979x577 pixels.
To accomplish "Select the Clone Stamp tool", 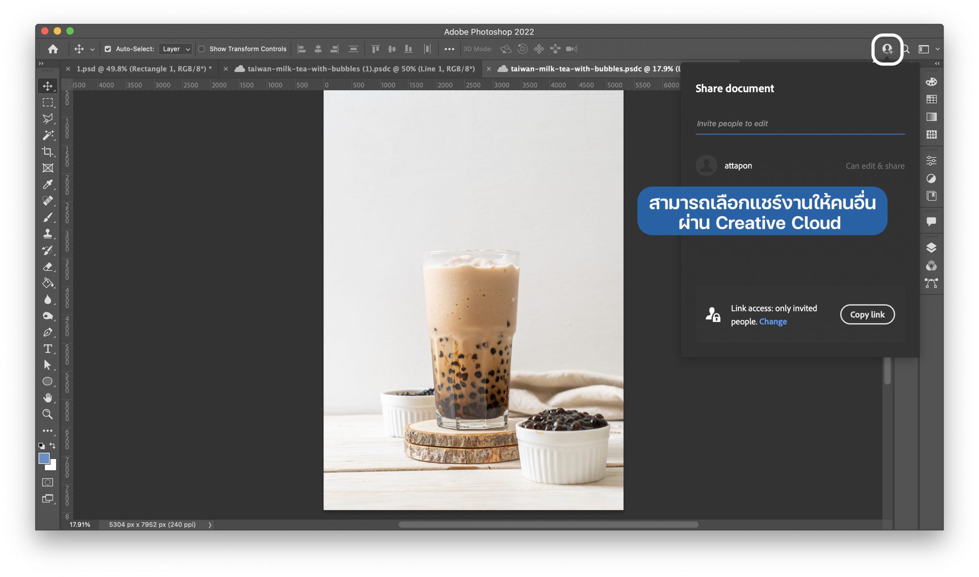I will (x=47, y=234).
